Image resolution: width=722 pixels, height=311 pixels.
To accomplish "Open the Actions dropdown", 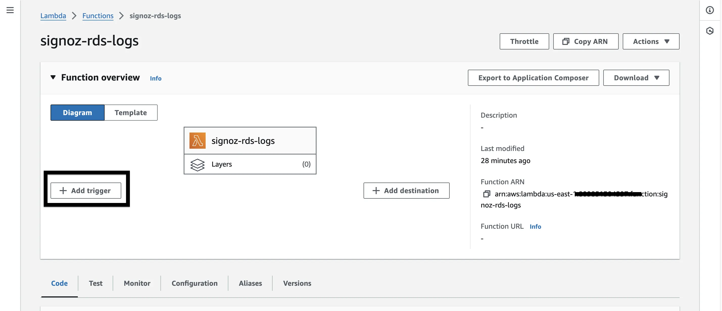I will pyautogui.click(x=651, y=41).
